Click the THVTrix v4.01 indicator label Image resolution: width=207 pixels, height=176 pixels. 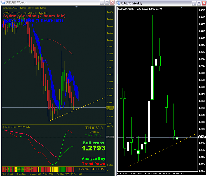[17, 127]
